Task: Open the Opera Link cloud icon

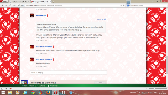Action: 6,89
